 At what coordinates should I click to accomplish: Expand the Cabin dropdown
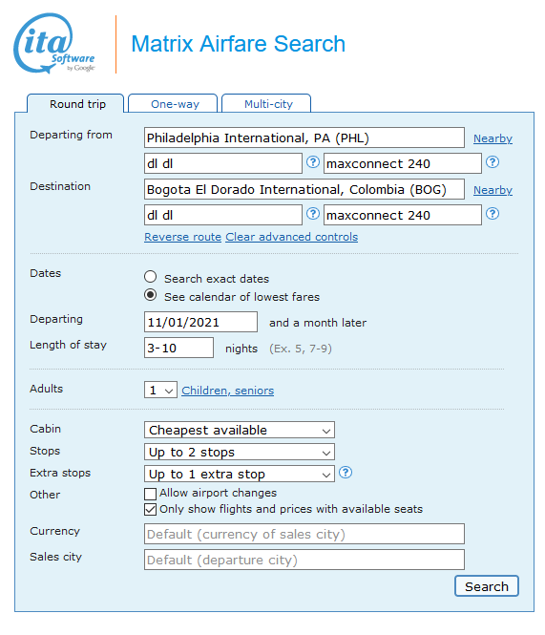point(240,430)
